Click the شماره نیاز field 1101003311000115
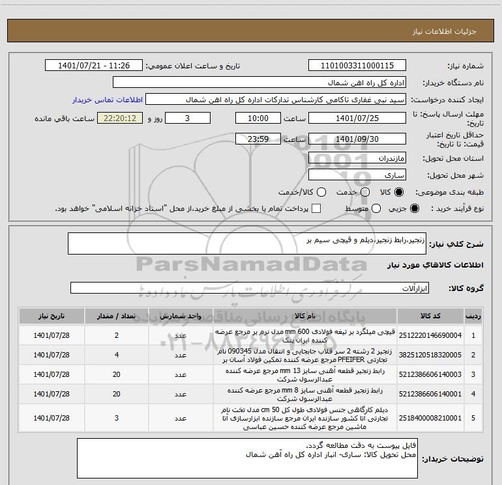The image size is (502, 485). tap(357, 66)
